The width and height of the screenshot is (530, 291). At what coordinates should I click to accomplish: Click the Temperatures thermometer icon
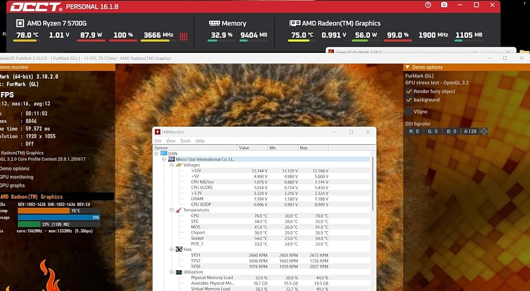[x=179, y=210]
